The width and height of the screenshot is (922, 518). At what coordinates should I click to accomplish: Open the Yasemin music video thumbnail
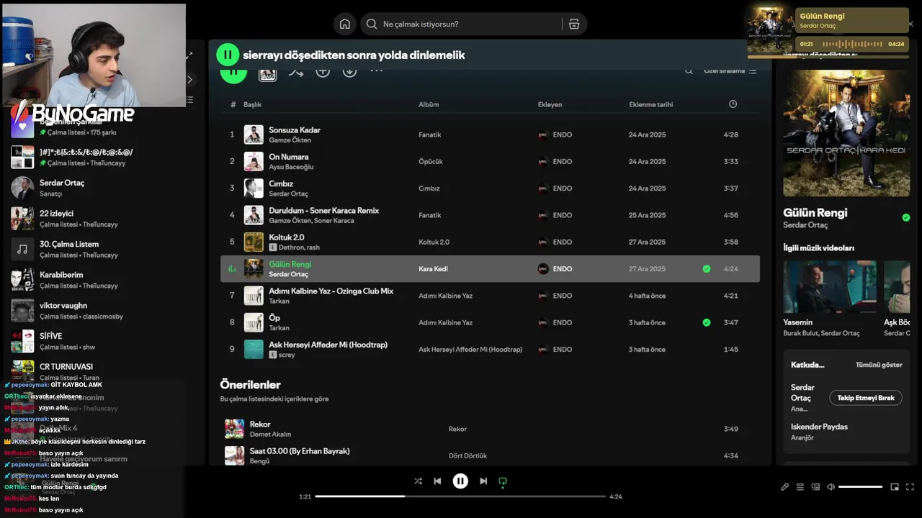(x=830, y=287)
